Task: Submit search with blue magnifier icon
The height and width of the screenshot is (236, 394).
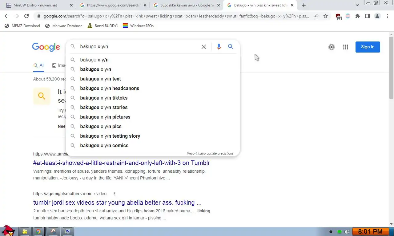Action: (231, 47)
